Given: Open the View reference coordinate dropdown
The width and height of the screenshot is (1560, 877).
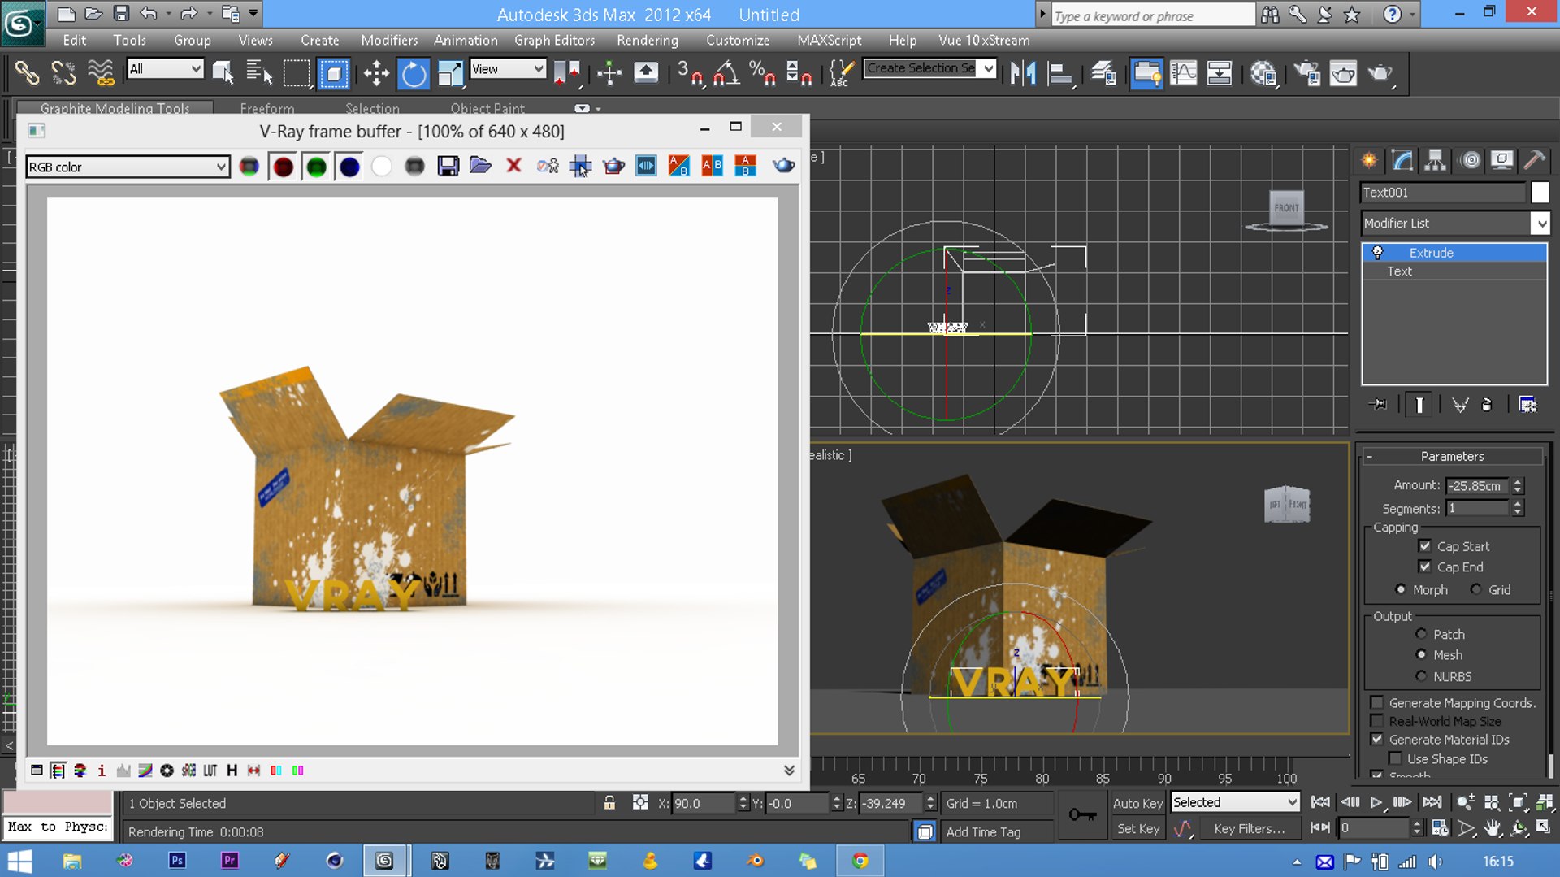Looking at the screenshot, I should pyautogui.click(x=507, y=69).
